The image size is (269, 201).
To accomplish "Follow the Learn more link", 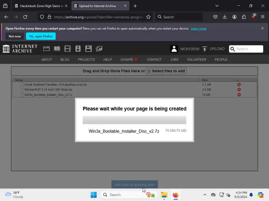I will [x=199, y=29].
